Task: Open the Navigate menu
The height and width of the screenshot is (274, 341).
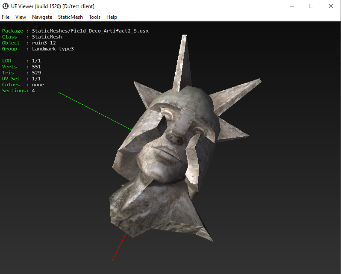Action: pos(42,17)
